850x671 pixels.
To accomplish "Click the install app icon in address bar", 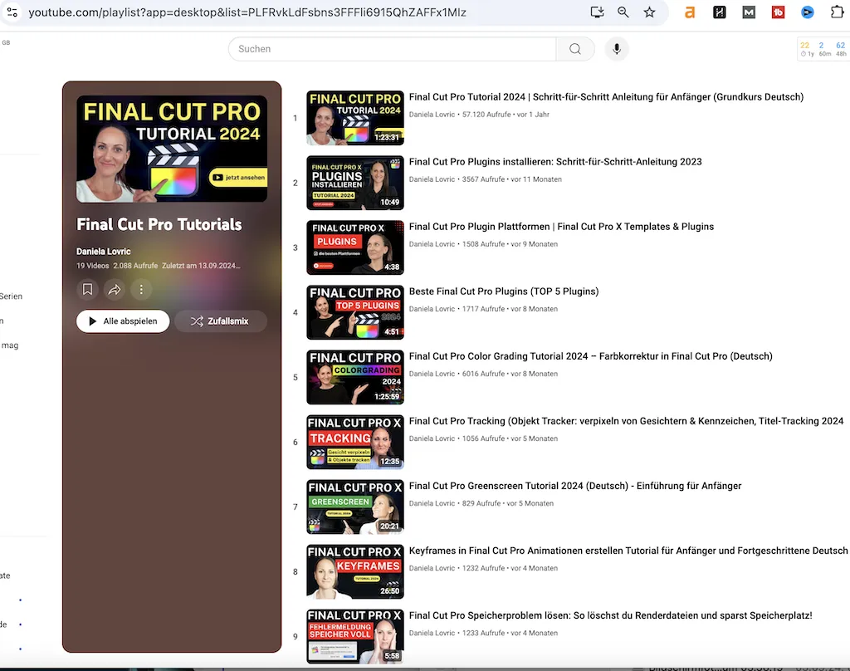I will [597, 12].
